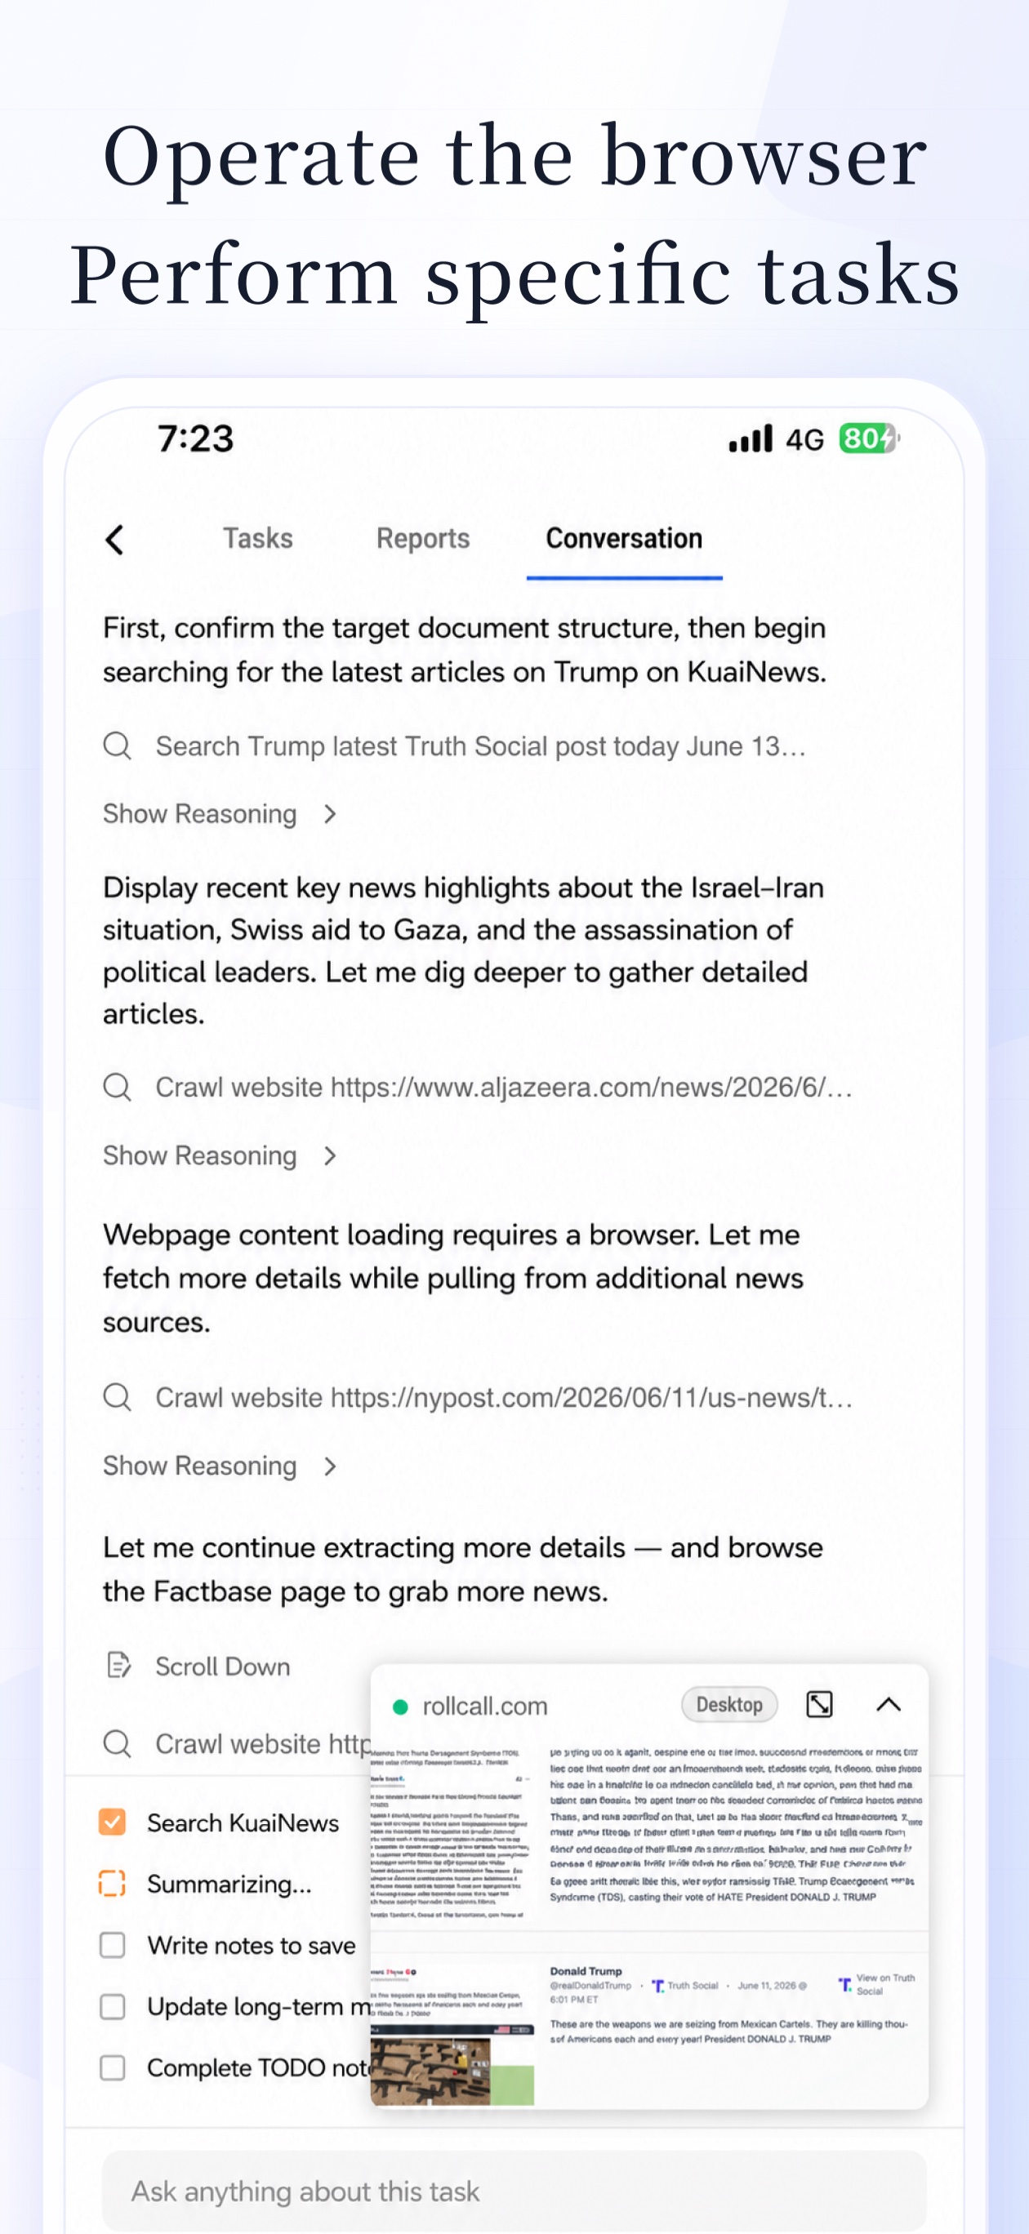Click the search icon beside aljazeera crawl entry

pos(117,1087)
